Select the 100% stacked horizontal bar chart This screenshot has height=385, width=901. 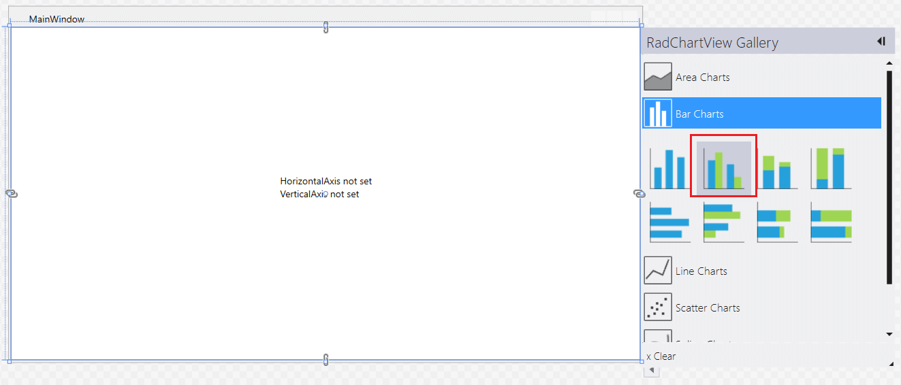pos(831,222)
